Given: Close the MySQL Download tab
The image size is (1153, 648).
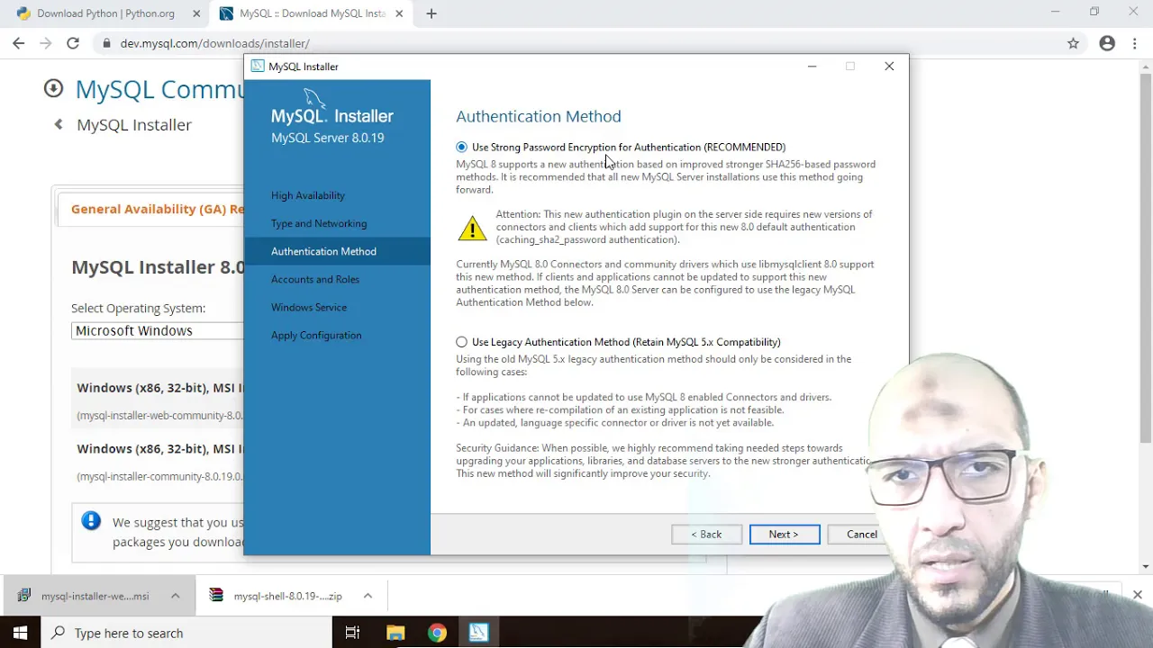Looking at the screenshot, I should [399, 13].
